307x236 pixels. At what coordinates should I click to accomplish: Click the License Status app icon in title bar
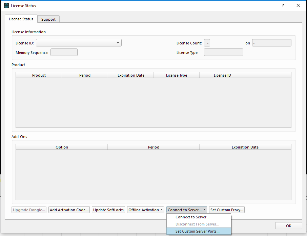tap(6, 5)
